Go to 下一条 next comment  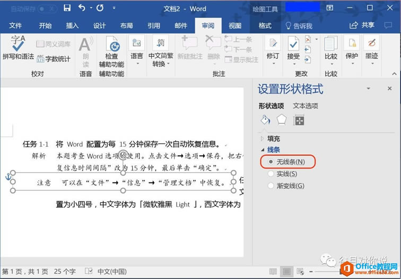238,49
